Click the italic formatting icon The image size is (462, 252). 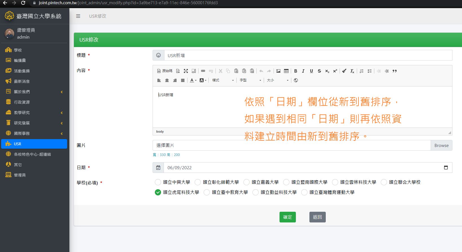tap(303, 71)
